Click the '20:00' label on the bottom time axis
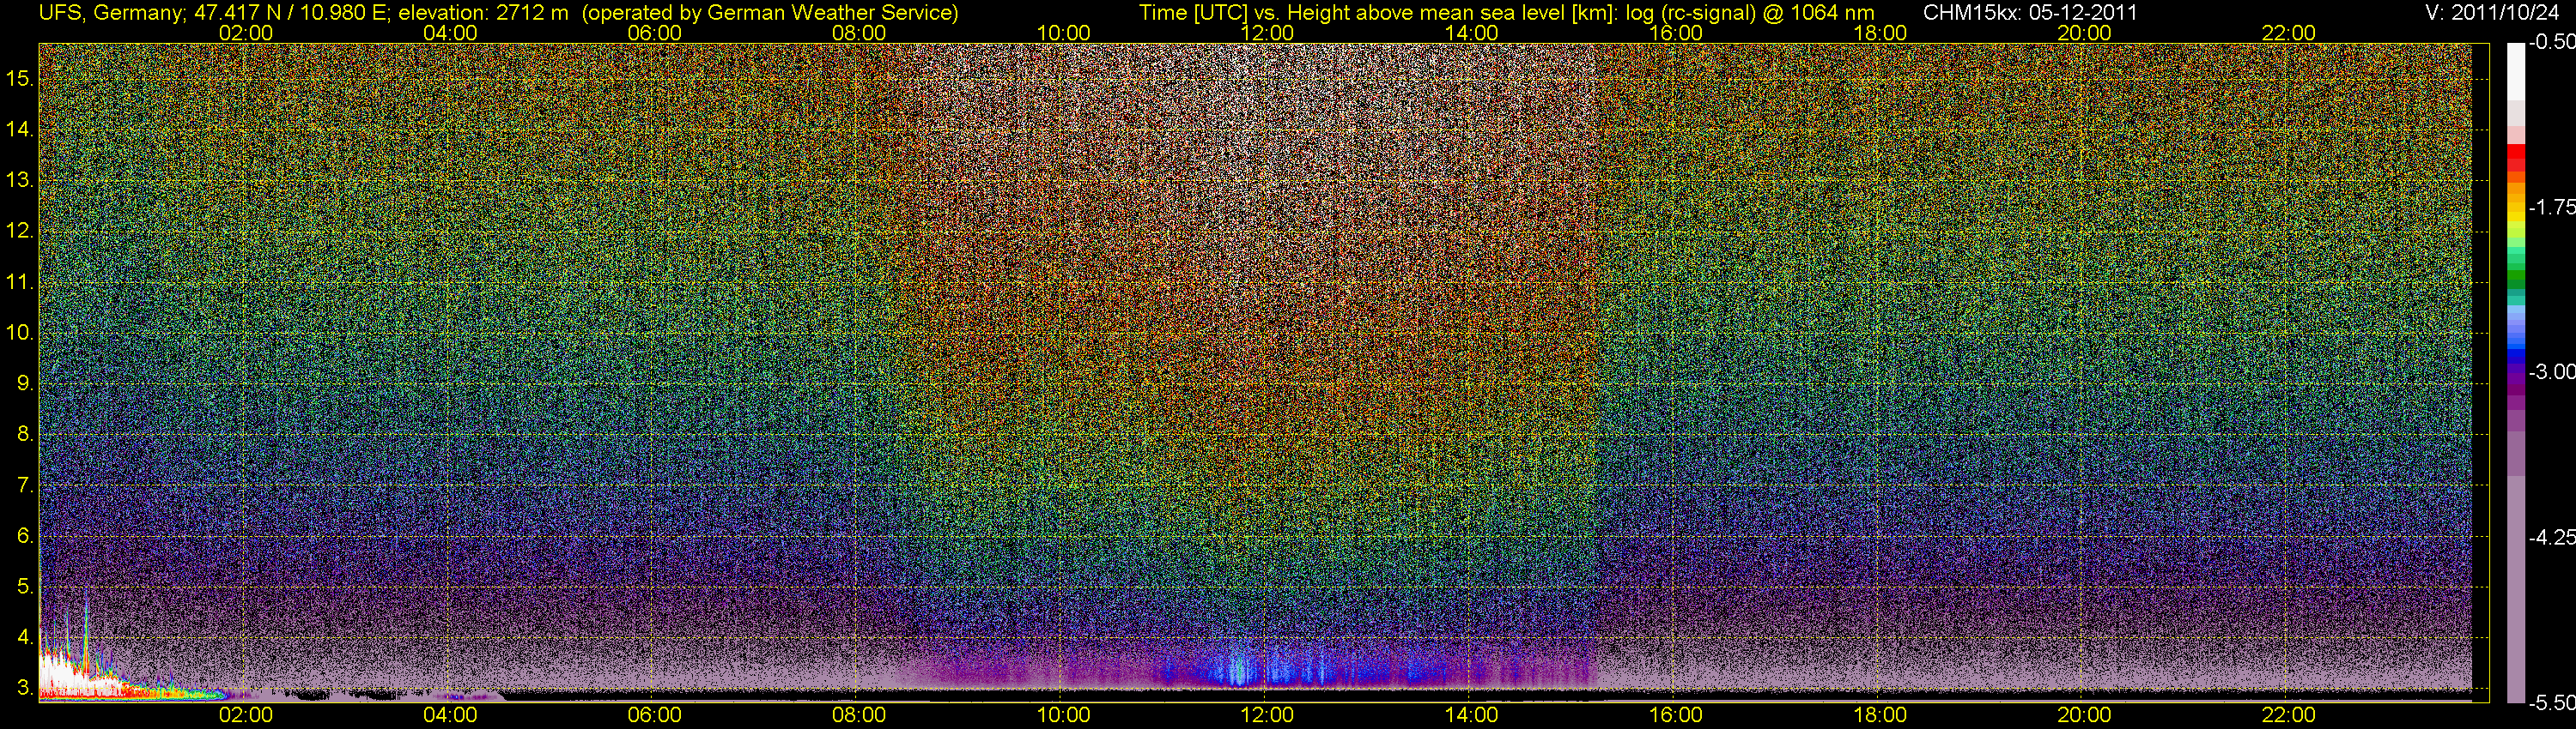2576x729 pixels. pyautogui.click(x=2084, y=715)
